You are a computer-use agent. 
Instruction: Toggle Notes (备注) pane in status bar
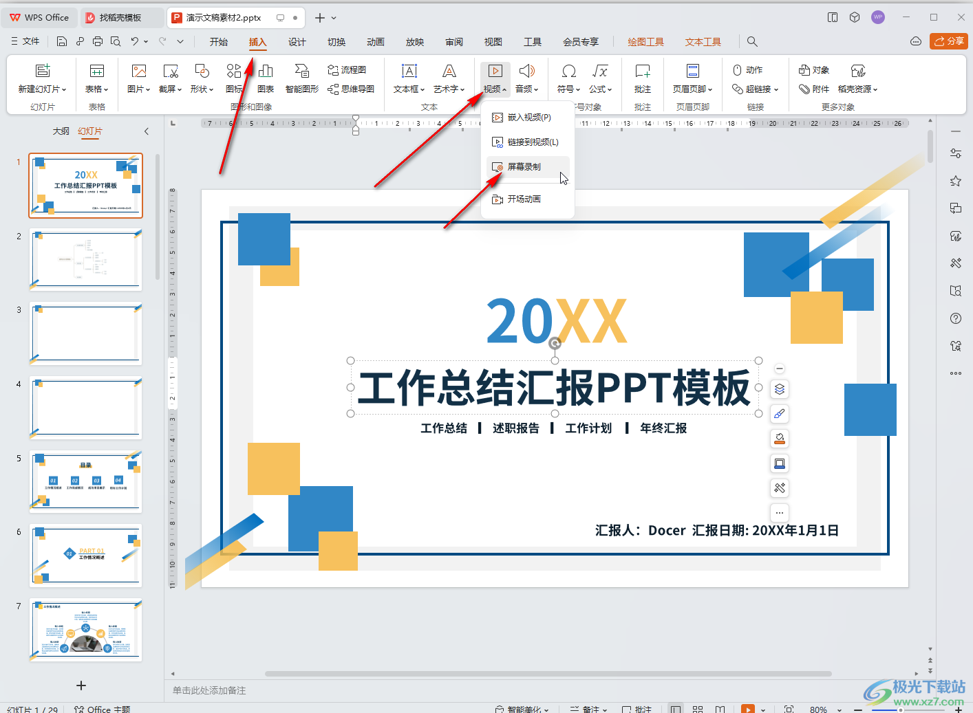pyautogui.click(x=589, y=709)
